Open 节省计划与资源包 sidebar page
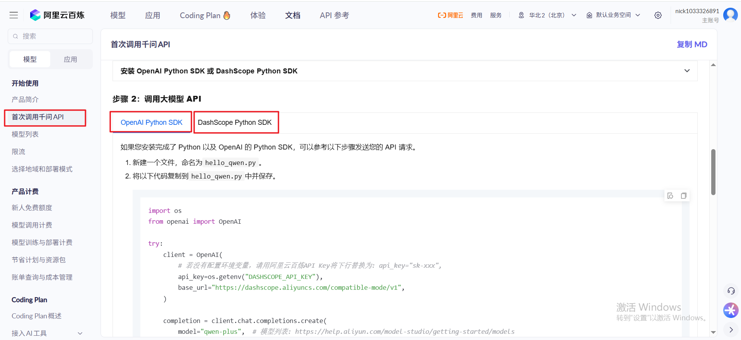Screen dimensions: 741x340 click(x=39, y=260)
